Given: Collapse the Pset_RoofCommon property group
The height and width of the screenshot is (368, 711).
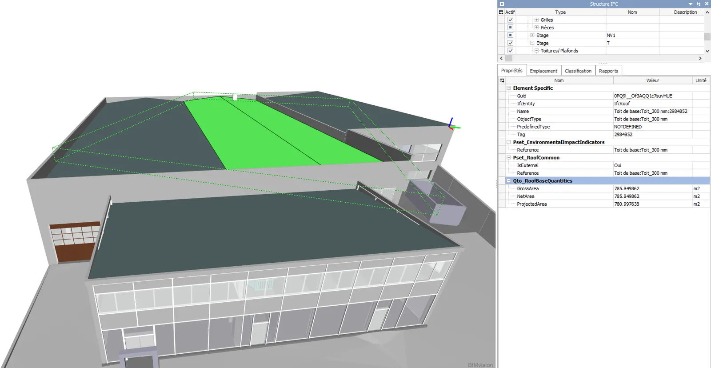Looking at the screenshot, I should click(x=509, y=158).
